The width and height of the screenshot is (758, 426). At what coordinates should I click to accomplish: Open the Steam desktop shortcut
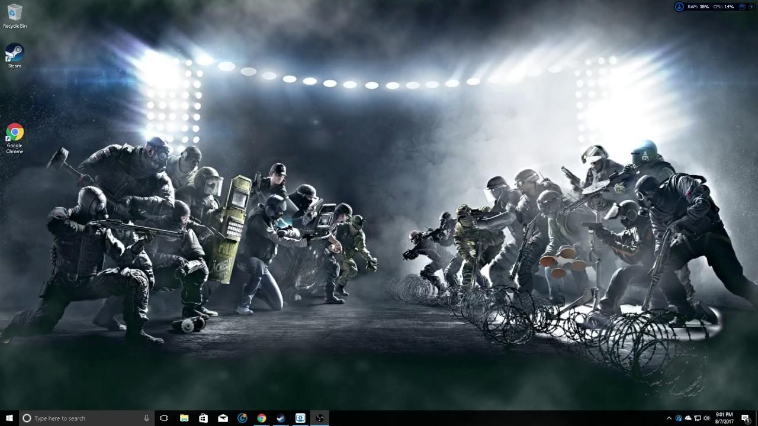[x=13, y=53]
